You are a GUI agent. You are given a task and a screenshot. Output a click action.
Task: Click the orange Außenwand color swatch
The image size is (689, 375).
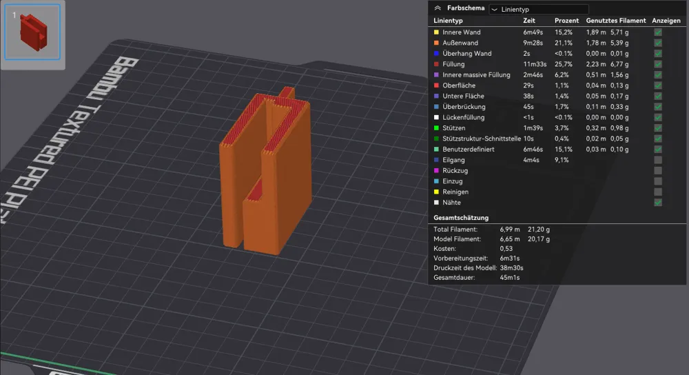tap(436, 43)
